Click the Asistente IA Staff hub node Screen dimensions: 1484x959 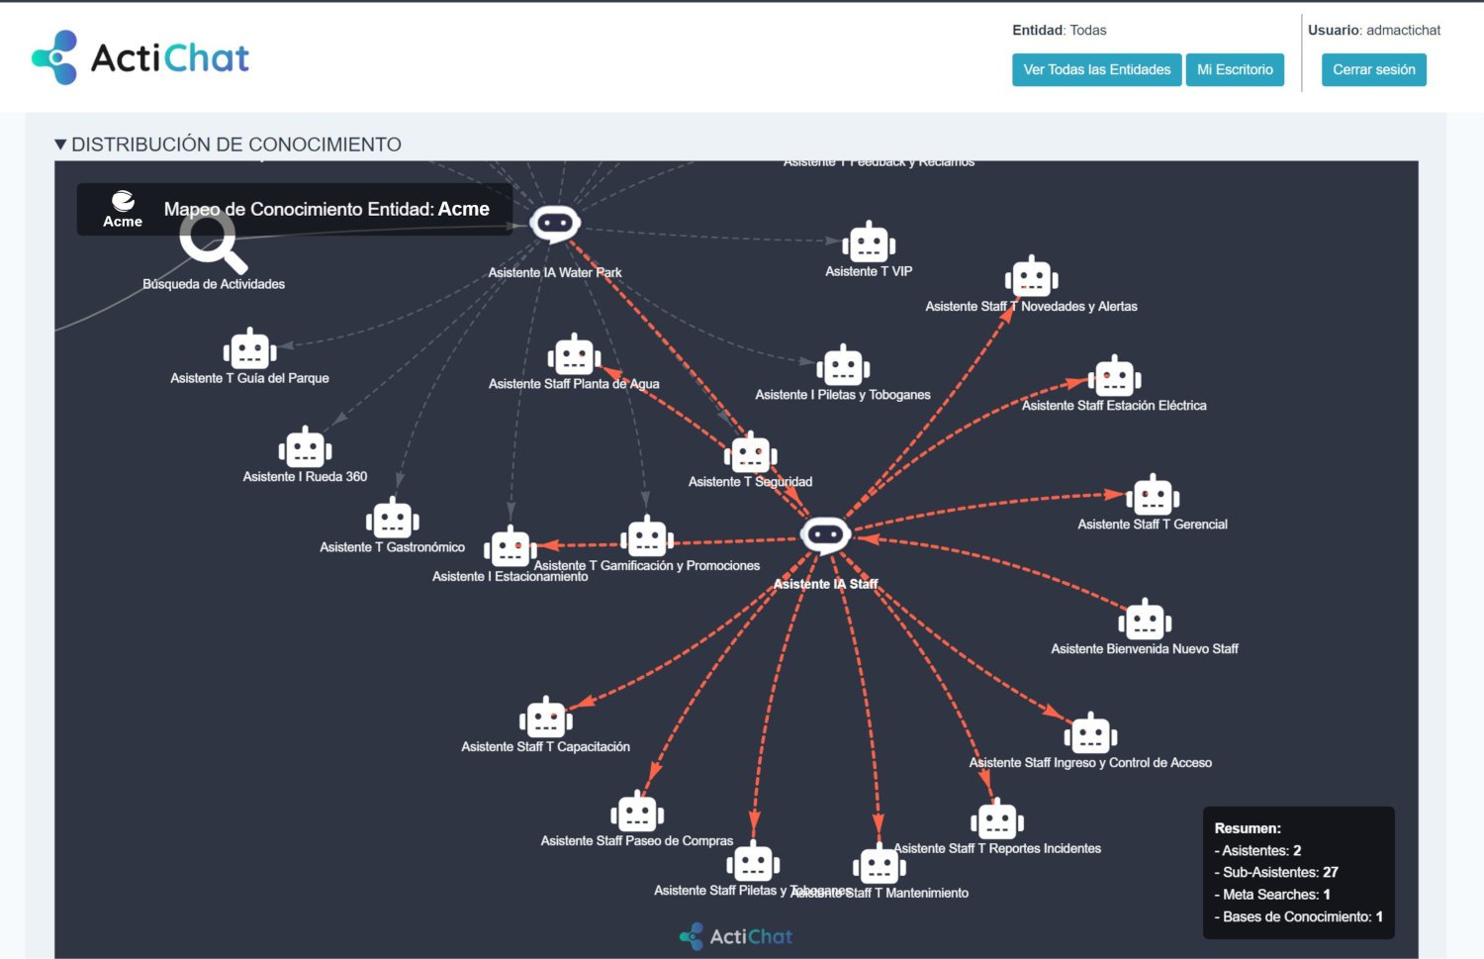click(x=825, y=535)
